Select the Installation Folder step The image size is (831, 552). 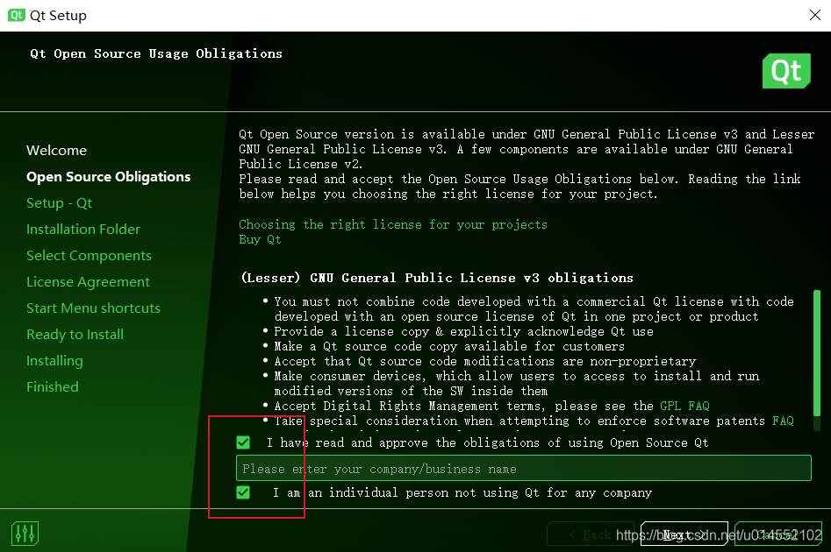pos(83,229)
